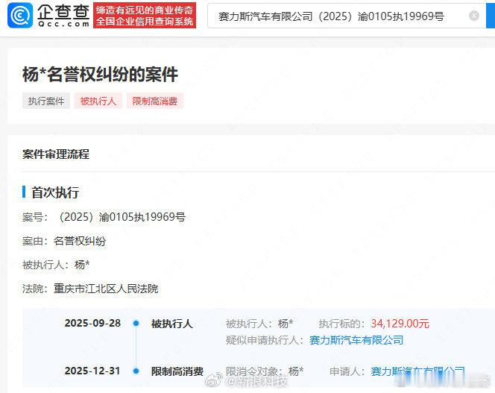This screenshot has height=393, width=495.
Task: Click the blue search button beside the input
Action: tap(491, 16)
